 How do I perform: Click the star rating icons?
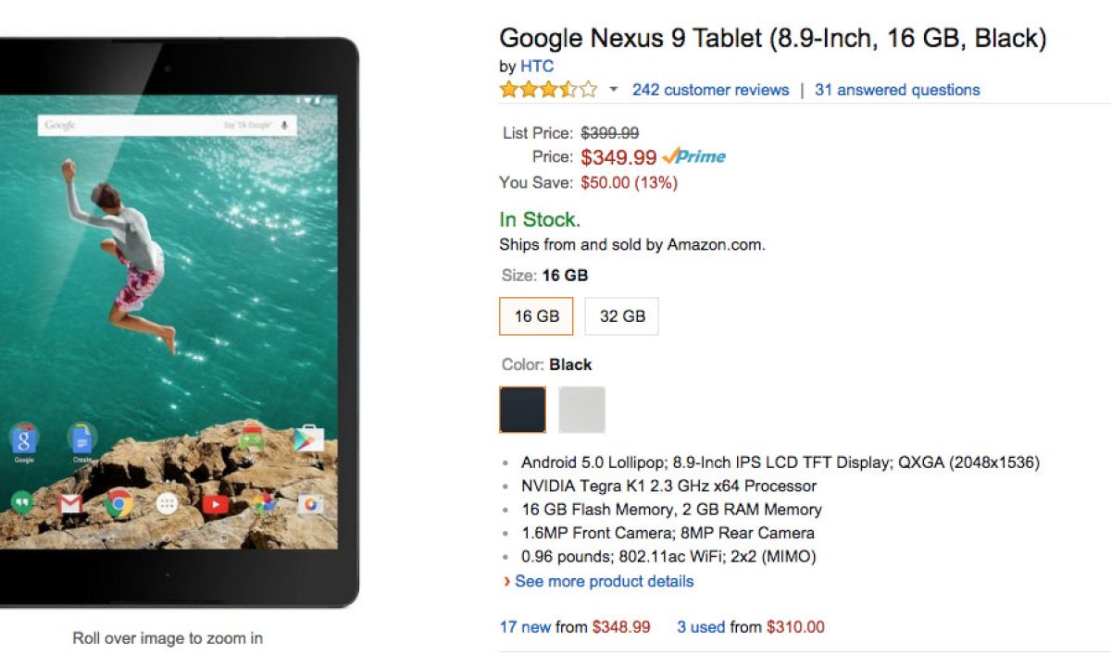548,90
